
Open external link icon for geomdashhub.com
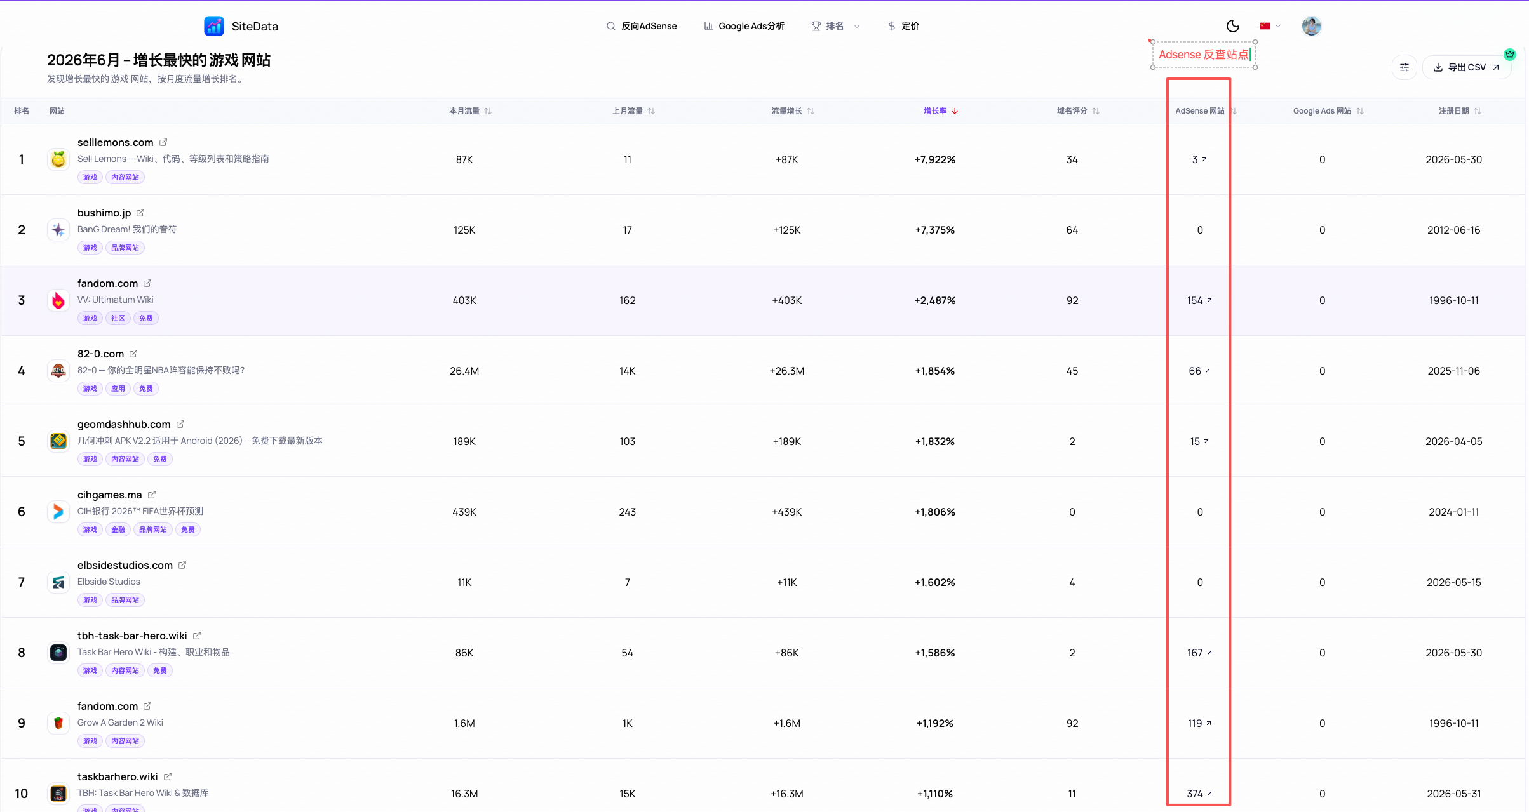(180, 424)
